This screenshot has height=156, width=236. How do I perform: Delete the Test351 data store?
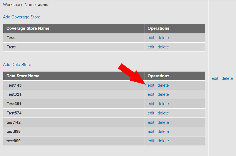[x=163, y=104]
